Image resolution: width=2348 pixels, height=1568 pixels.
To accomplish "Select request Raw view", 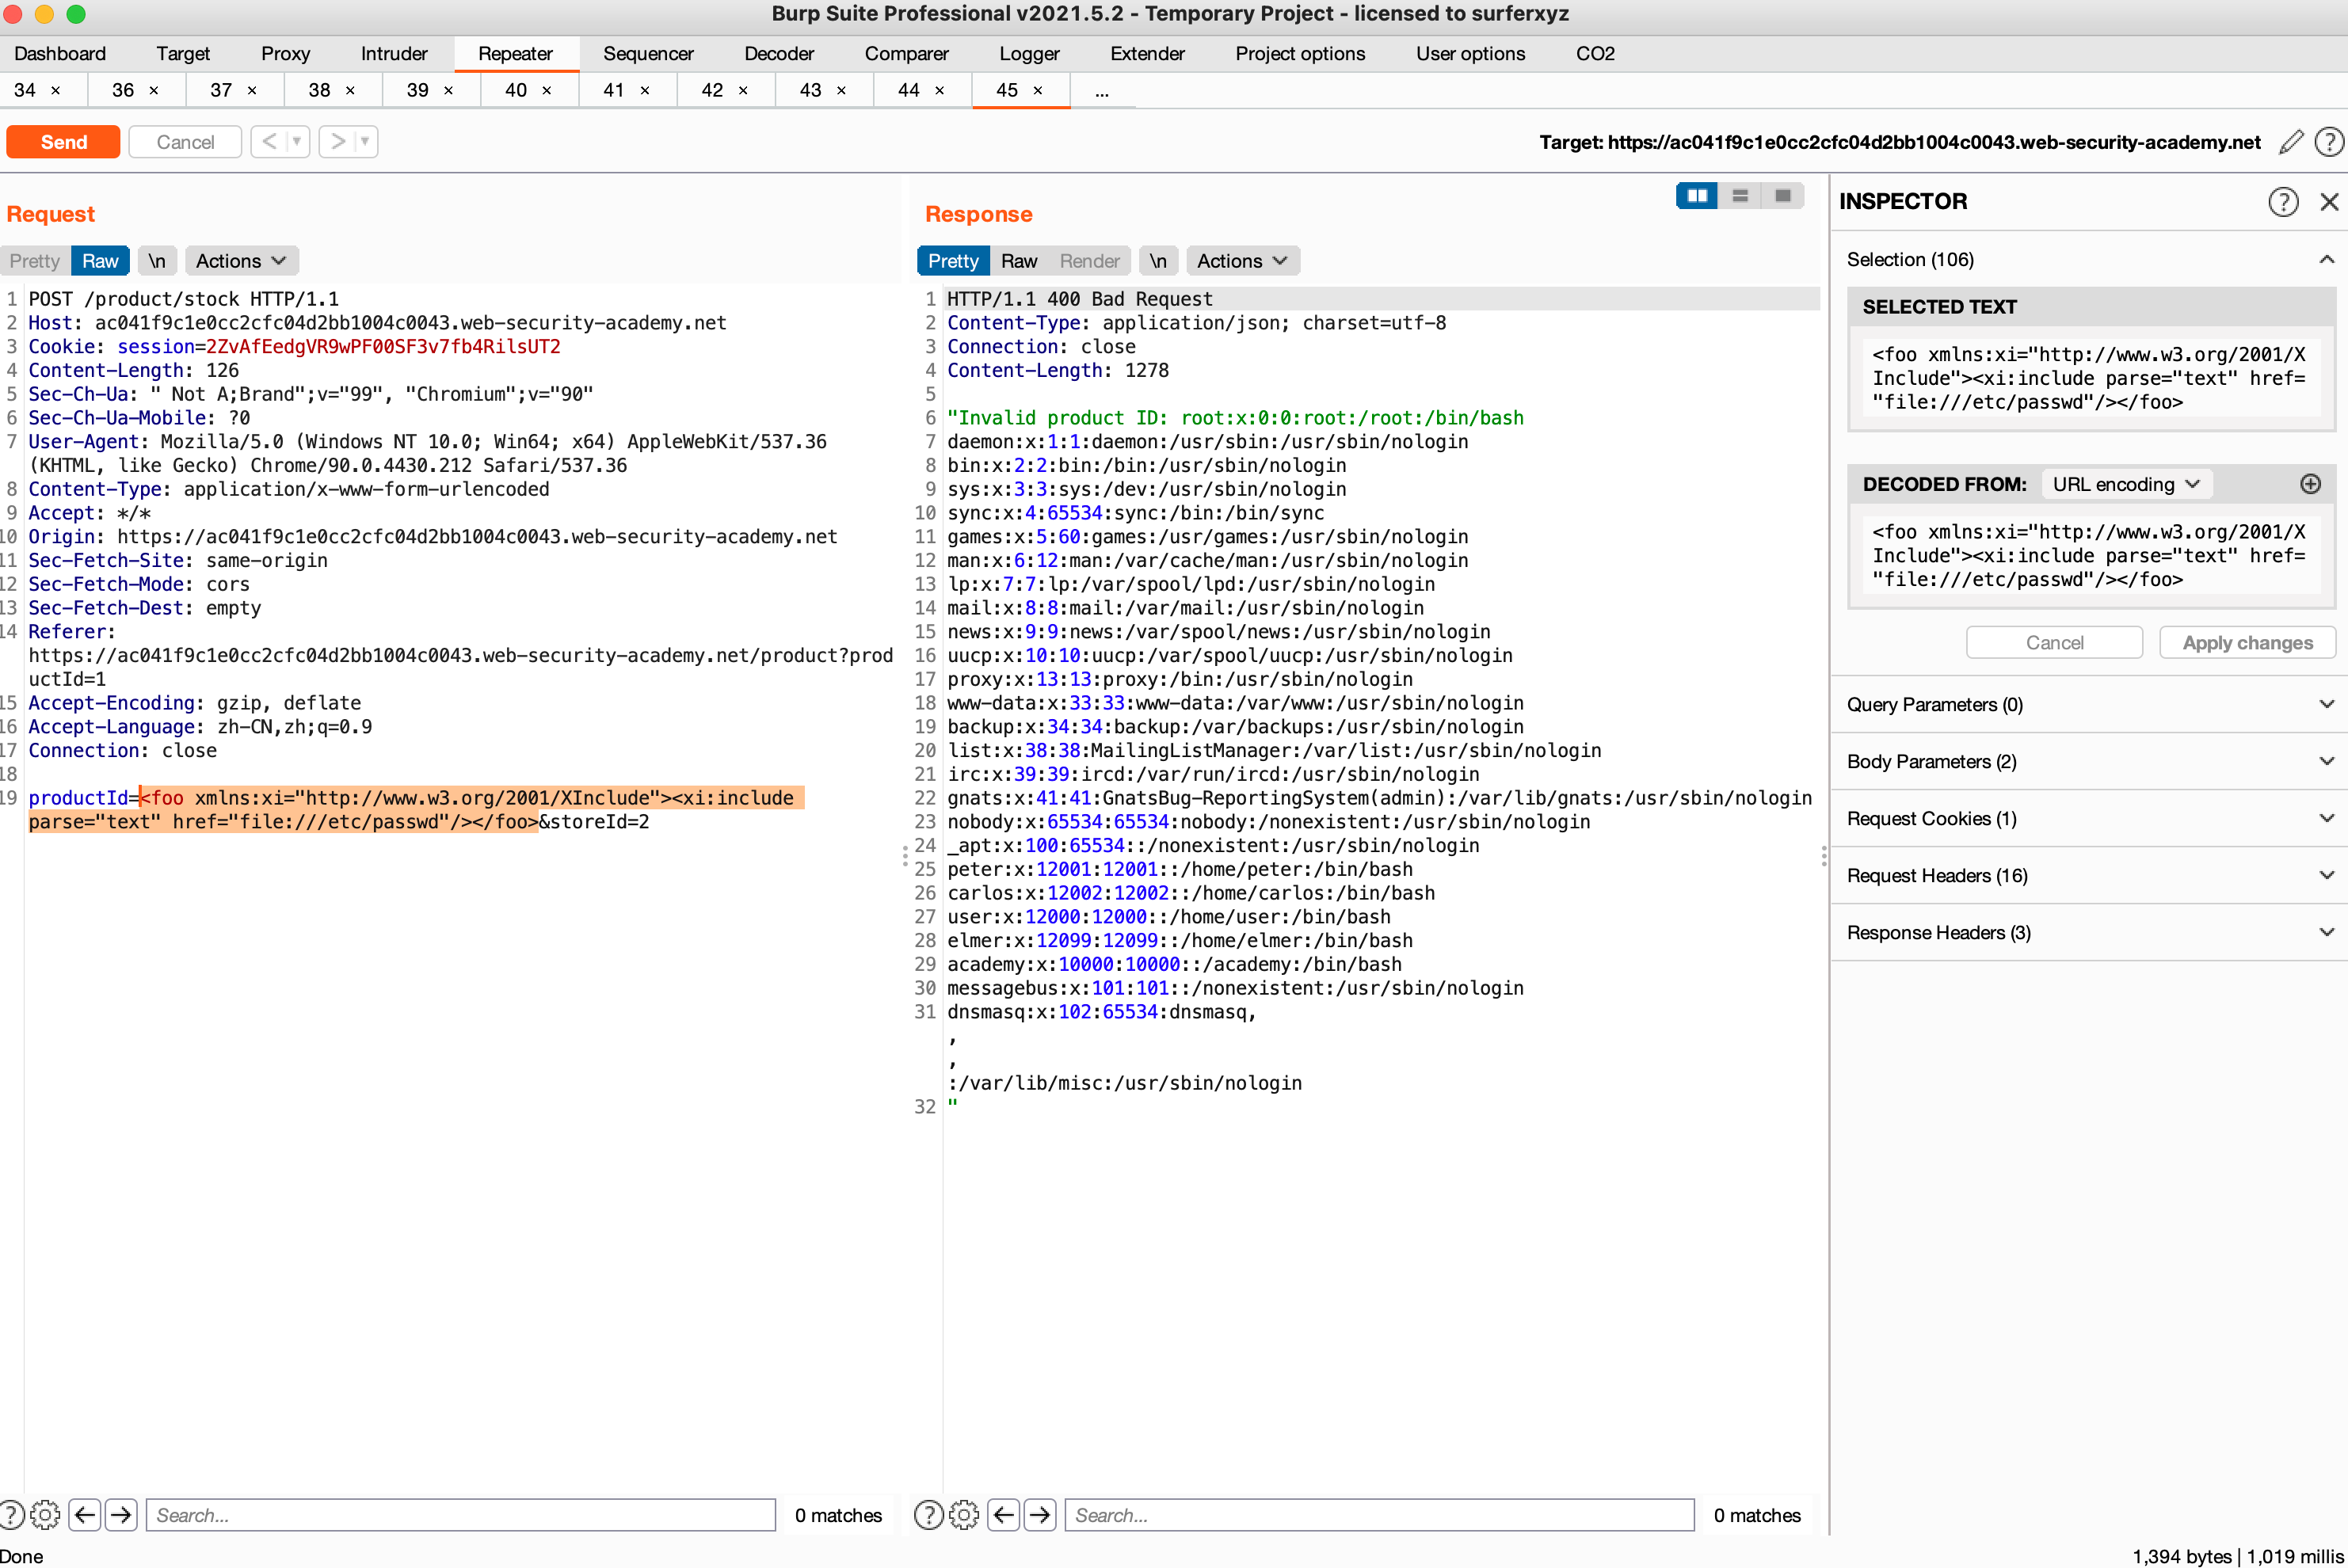I will 100,261.
